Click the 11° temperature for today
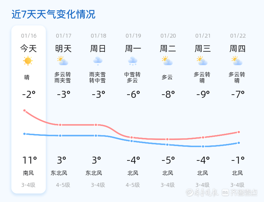The width and height of the screenshot is (264, 202). [x=29, y=160]
